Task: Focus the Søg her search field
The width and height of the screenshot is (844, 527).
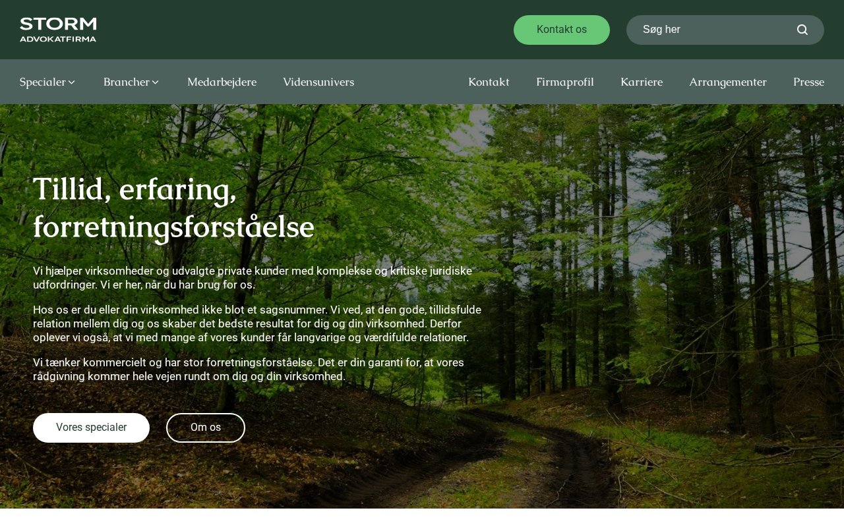Action: pyautogui.click(x=715, y=30)
